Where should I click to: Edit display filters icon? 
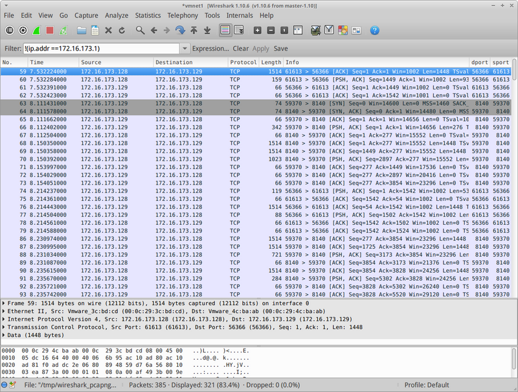coord(329,30)
